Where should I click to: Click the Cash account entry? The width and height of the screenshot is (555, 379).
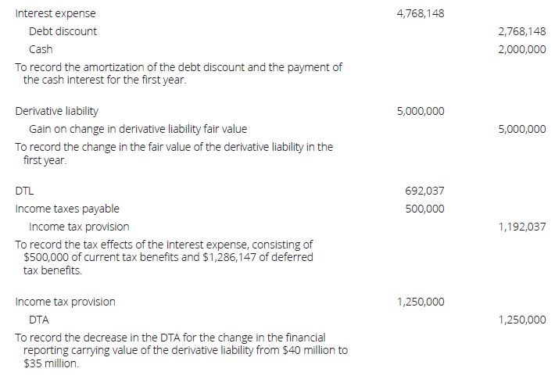[x=41, y=48]
